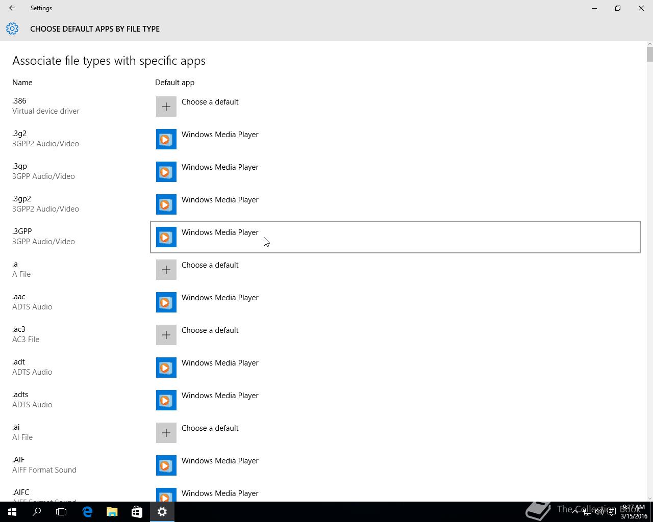Viewport: 653px width, 522px height.
Task: Open File Explorer from taskbar
Action: click(x=112, y=512)
